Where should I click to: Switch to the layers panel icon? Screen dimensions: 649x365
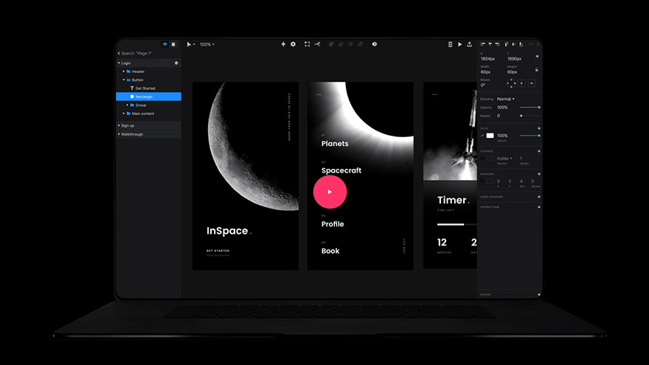[x=164, y=44]
